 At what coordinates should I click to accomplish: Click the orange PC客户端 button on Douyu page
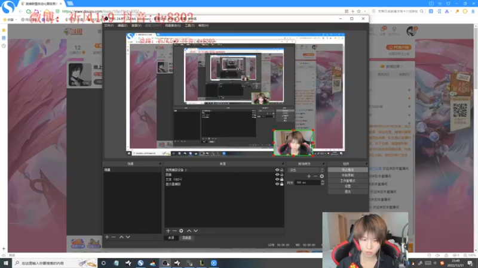pyautogui.click(x=399, y=48)
